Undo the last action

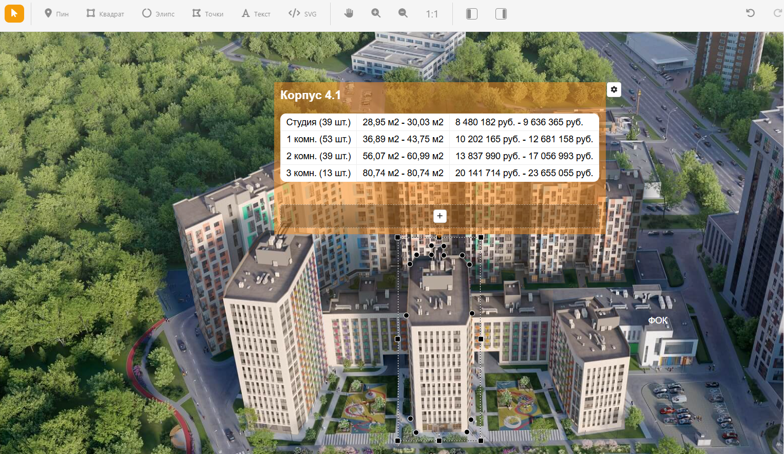point(750,13)
